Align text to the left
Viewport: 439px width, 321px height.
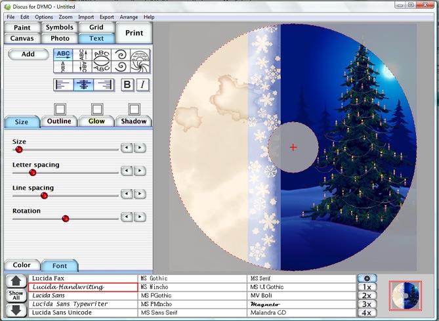63,85
